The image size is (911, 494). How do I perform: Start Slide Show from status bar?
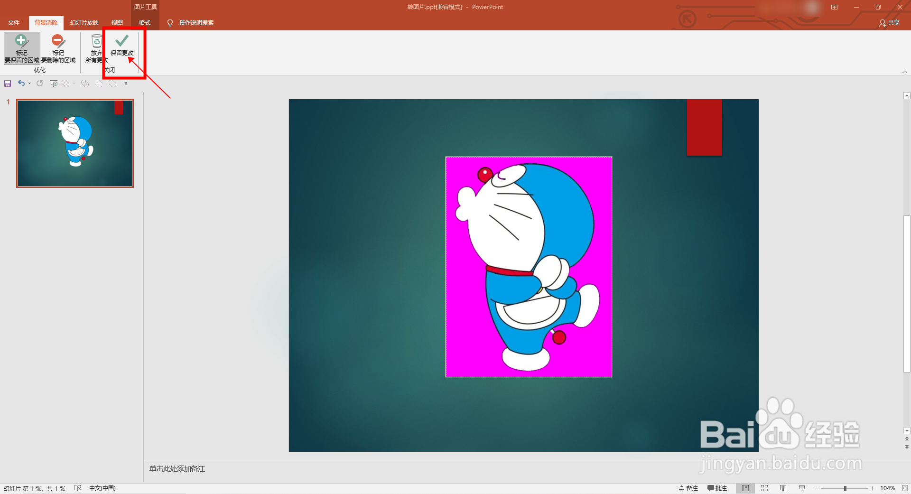click(x=802, y=488)
